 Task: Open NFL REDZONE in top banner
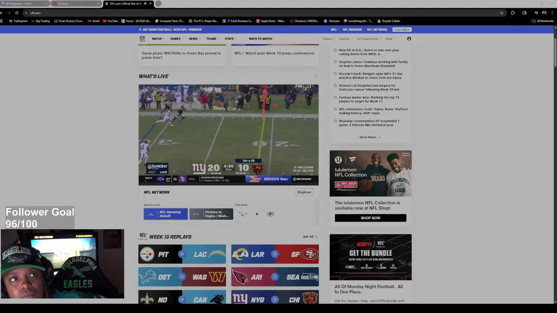pyautogui.click(x=352, y=30)
